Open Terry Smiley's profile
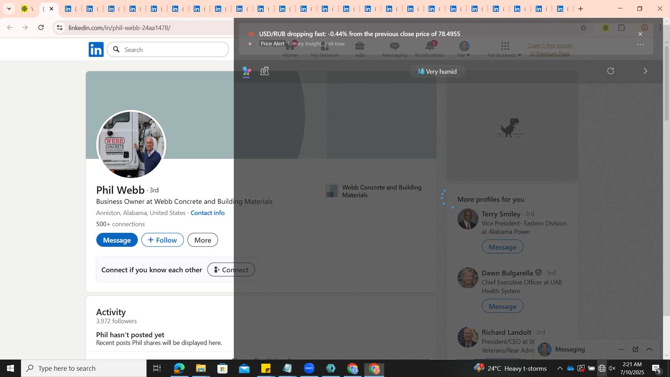The image size is (670, 377). click(x=501, y=214)
